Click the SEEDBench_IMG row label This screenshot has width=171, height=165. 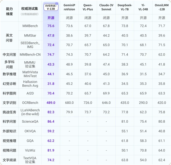coord(30,45)
